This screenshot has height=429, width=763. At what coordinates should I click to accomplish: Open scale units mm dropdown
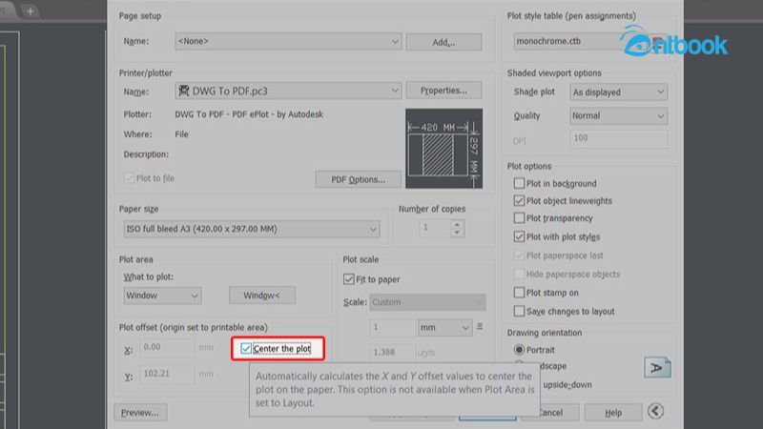pyautogui.click(x=444, y=327)
